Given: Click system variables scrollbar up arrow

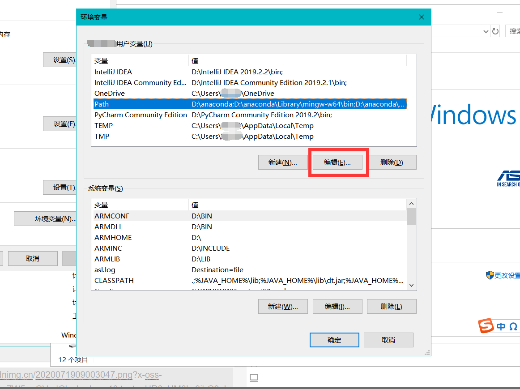Looking at the screenshot, I should [x=412, y=204].
